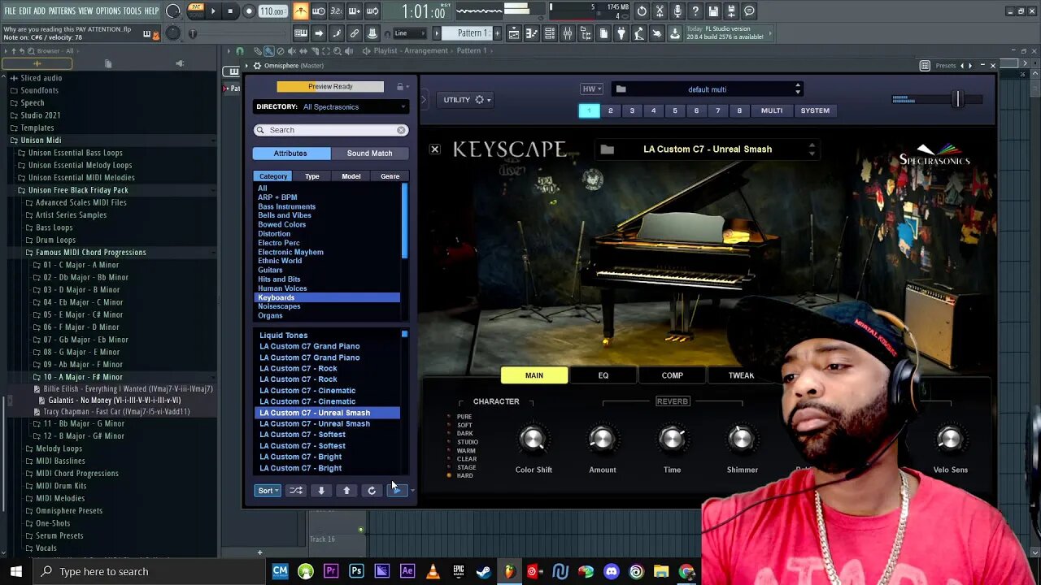The height and width of the screenshot is (585, 1041).
Task: Select Bass Instruments category
Action: [x=287, y=206]
